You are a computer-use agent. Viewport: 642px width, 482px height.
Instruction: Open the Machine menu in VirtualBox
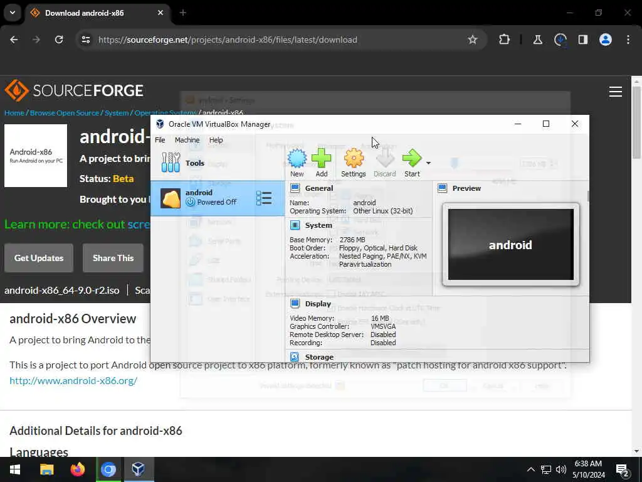[x=187, y=140]
